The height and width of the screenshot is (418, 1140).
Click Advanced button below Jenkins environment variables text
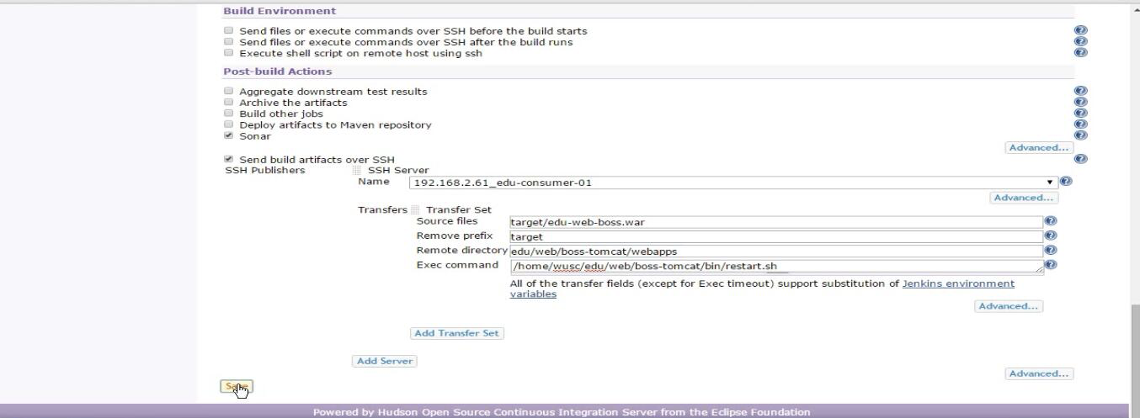(x=1009, y=306)
